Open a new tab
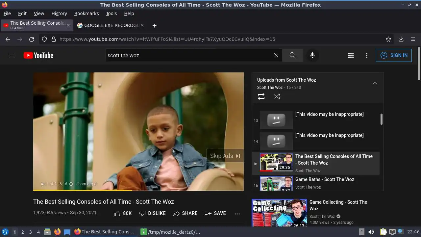Viewport: 421px width, 237px height. point(154,25)
